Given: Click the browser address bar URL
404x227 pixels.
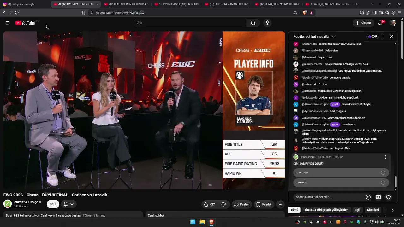Looking at the screenshot, I should coord(120,13).
